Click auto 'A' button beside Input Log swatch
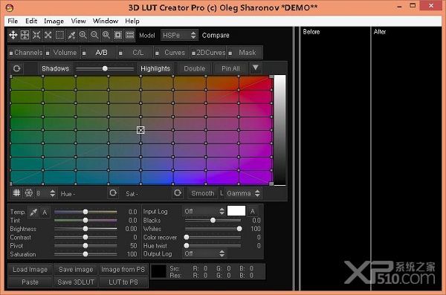The image size is (446, 295). 253,211
